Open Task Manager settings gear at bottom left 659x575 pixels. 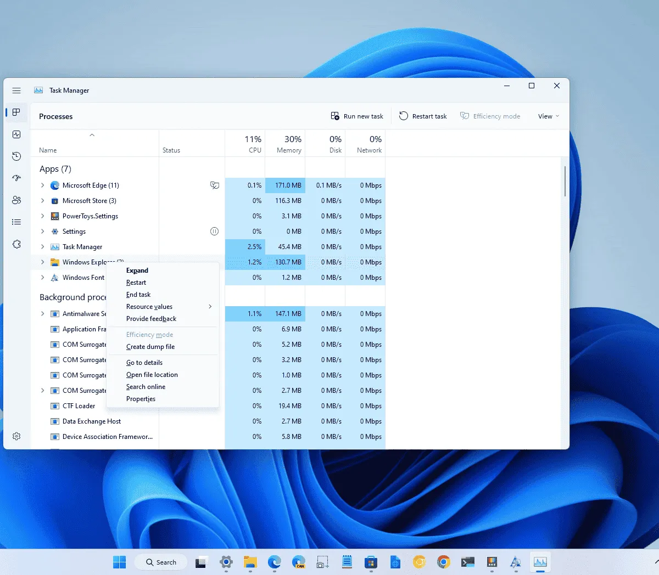(x=16, y=436)
